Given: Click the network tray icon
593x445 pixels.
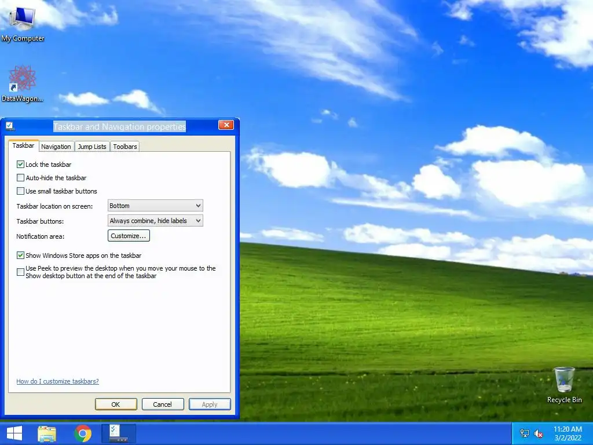Looking at the screenshot, I should (525, 433).
